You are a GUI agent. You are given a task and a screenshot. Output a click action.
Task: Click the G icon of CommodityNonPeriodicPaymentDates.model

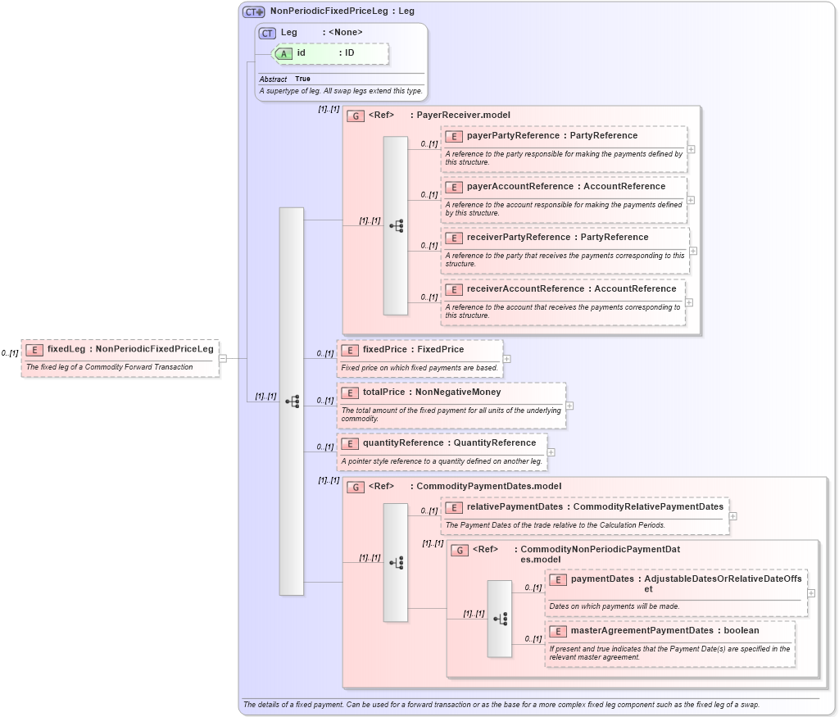[460, 550]
